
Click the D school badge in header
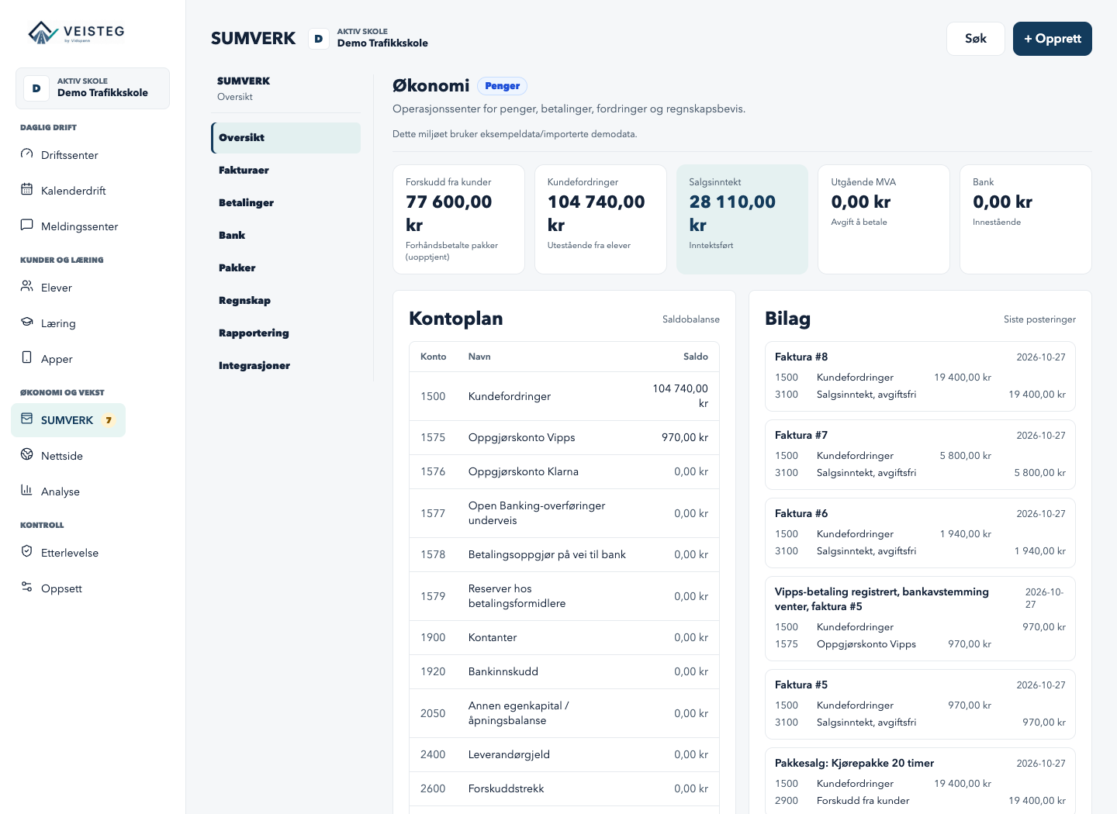coord(319,39)
